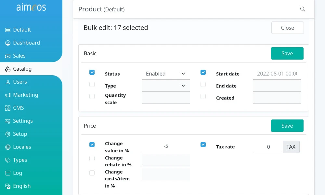
Task: Enable the End date checkbox
Action: click(203, 84)
